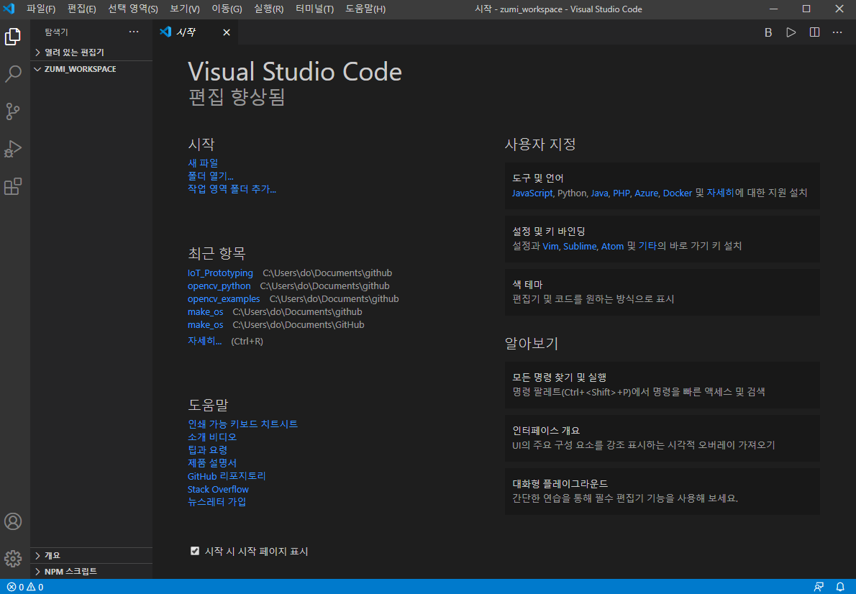Click the 폴더 열기... link
The image size is (856, 594).
coord(211,176)
